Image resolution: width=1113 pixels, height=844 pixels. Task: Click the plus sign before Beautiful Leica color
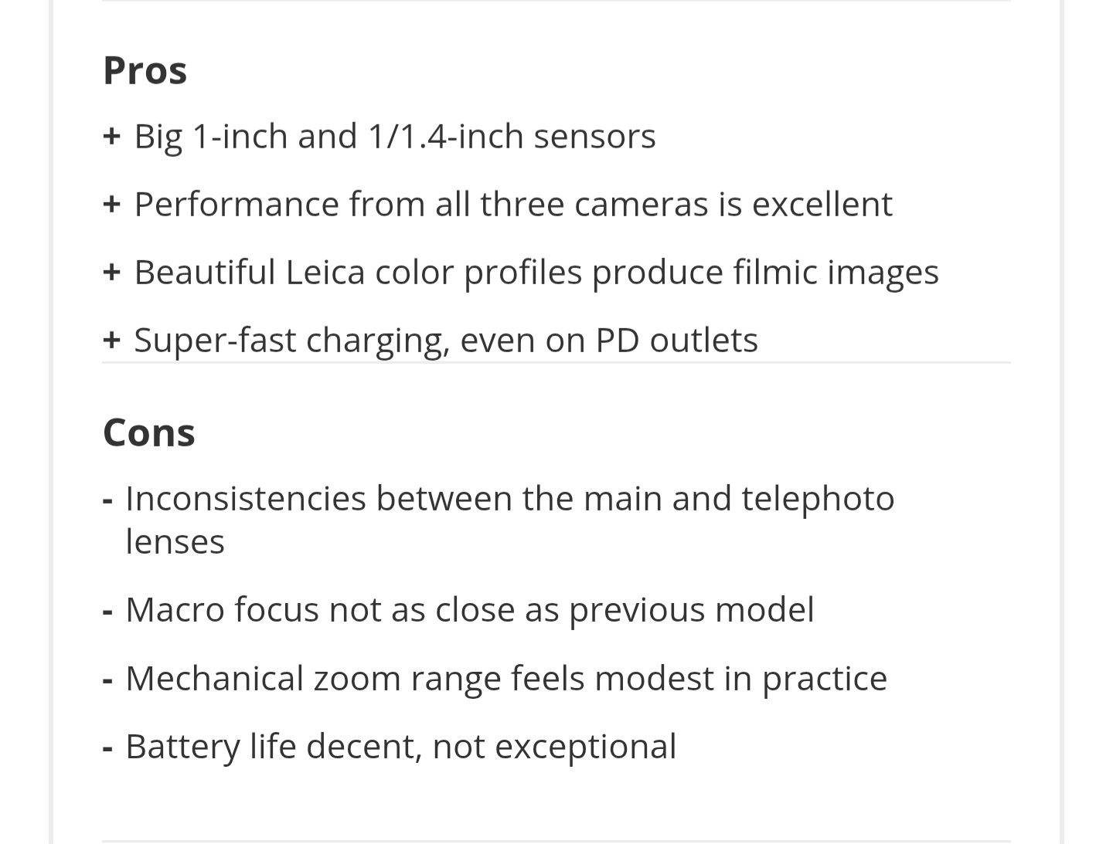(x=111, y=273)
